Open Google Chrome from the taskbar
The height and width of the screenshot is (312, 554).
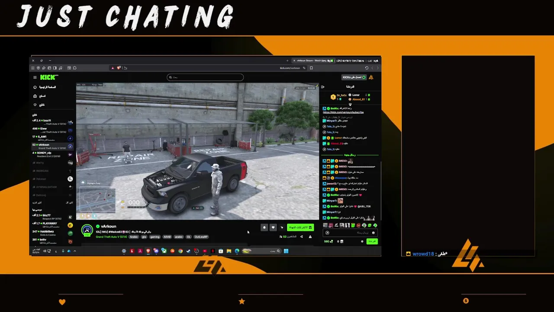click(x=180, y=251)
